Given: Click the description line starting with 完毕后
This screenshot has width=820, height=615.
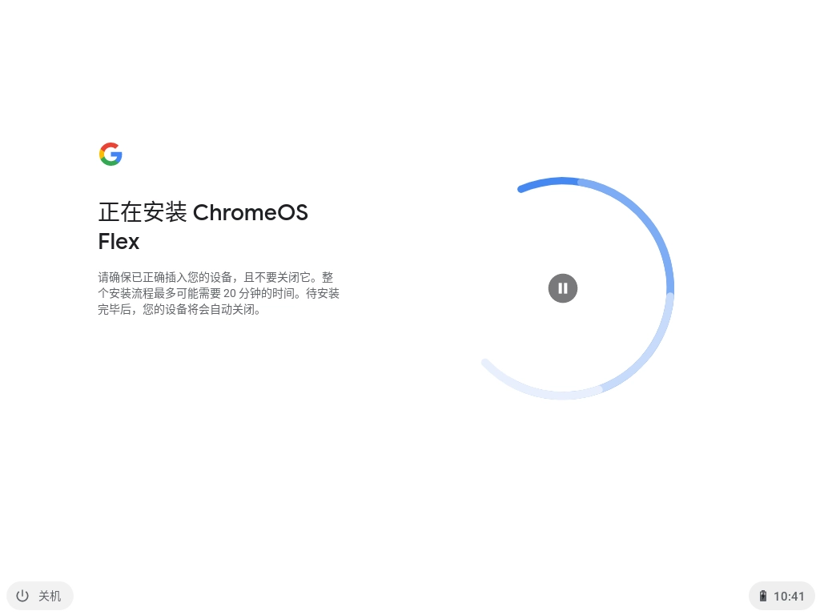Looking at the screenshot, I should 179,310.
